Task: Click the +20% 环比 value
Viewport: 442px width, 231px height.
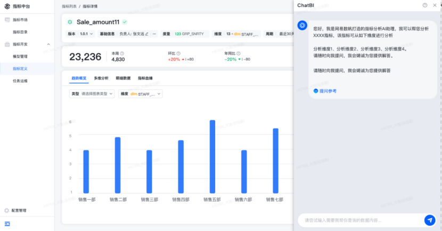Action: [174, 59]
